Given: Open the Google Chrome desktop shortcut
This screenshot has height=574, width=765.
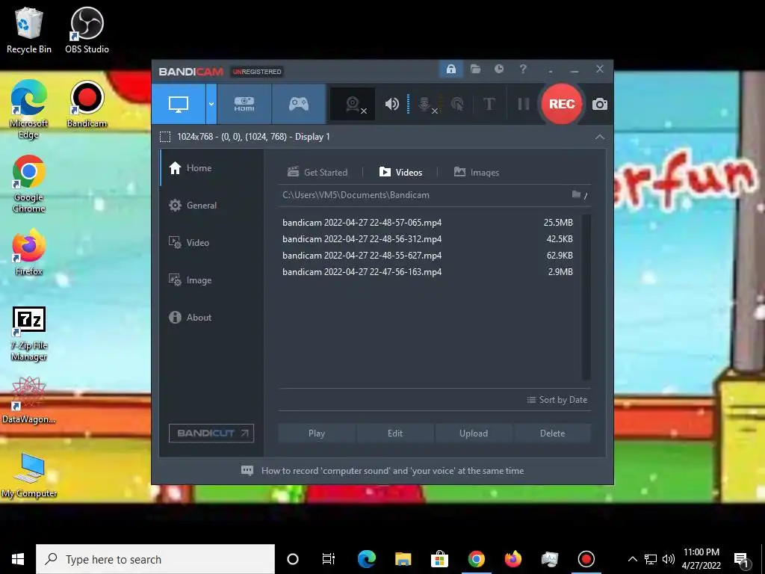Looking at the screenshot, I should coord(29,184).
